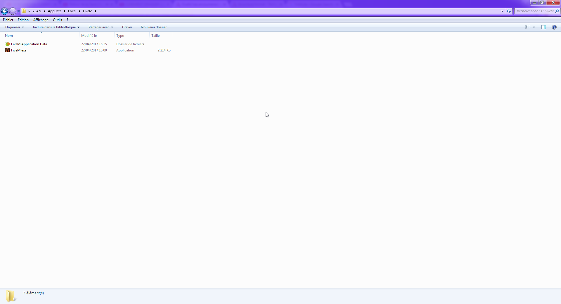Sort by the 'Modifié le' column header
The image size is (561, 304).
(97, 36)
